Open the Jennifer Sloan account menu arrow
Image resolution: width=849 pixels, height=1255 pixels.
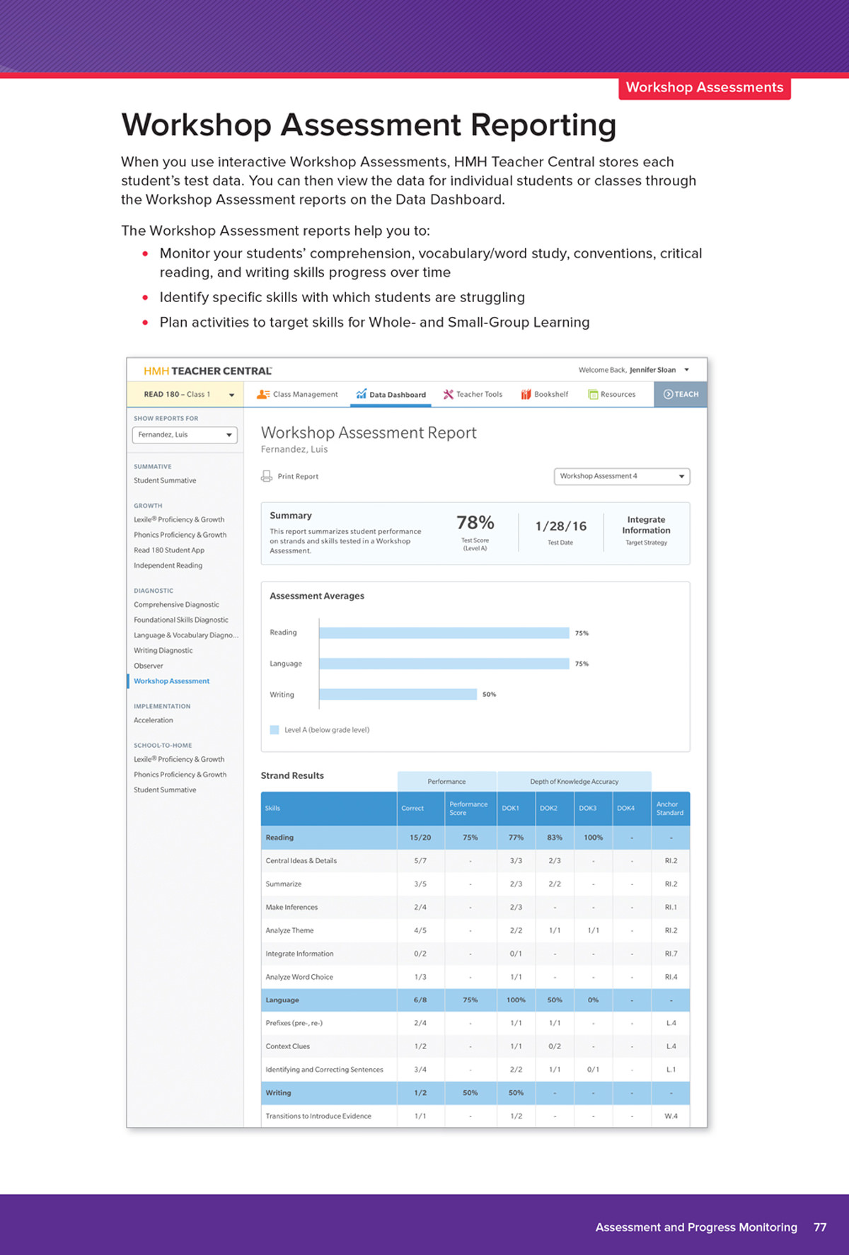point(686,370)
